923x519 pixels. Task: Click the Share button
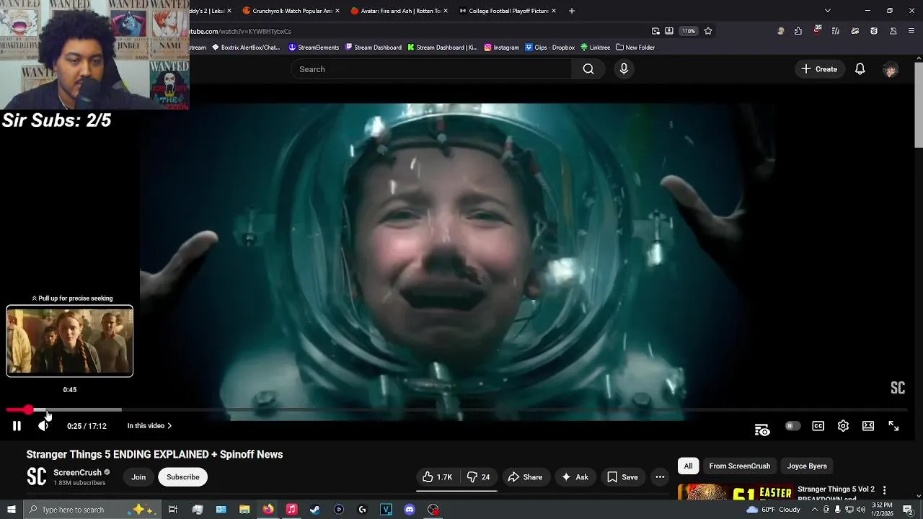click(525, 477)
